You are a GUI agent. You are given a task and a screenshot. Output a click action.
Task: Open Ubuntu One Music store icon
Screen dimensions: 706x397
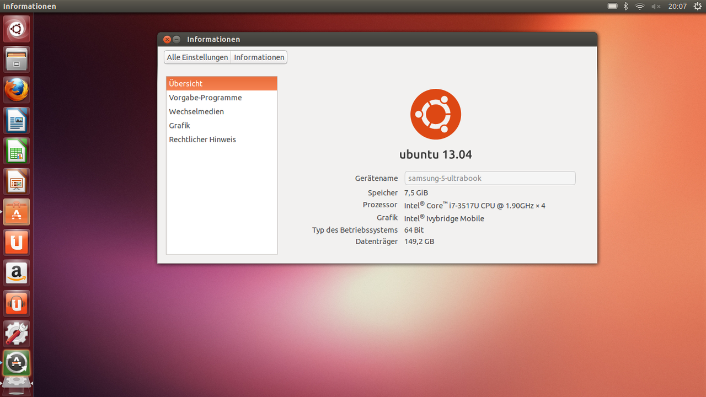pos(17,304)
